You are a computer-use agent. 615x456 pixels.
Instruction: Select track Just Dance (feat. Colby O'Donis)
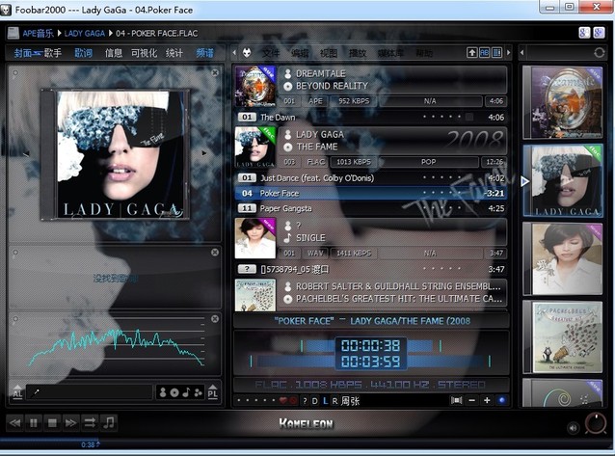(x=371, y=177)
